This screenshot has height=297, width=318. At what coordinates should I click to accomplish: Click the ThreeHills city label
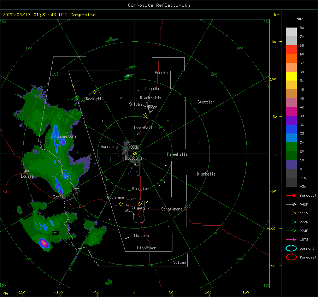click(x=177, y=154)
